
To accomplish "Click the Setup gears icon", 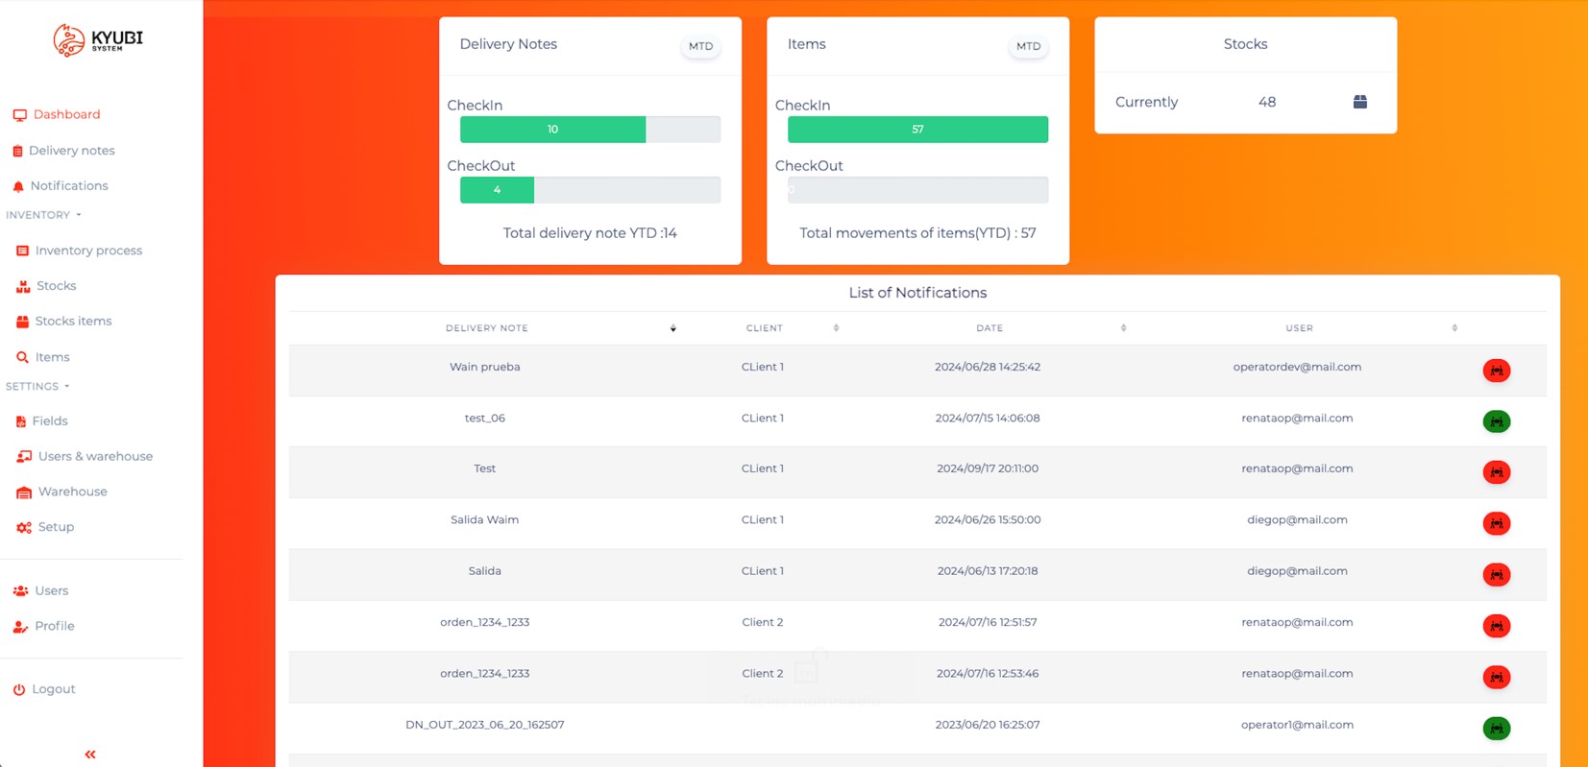I will pos(24,527).
